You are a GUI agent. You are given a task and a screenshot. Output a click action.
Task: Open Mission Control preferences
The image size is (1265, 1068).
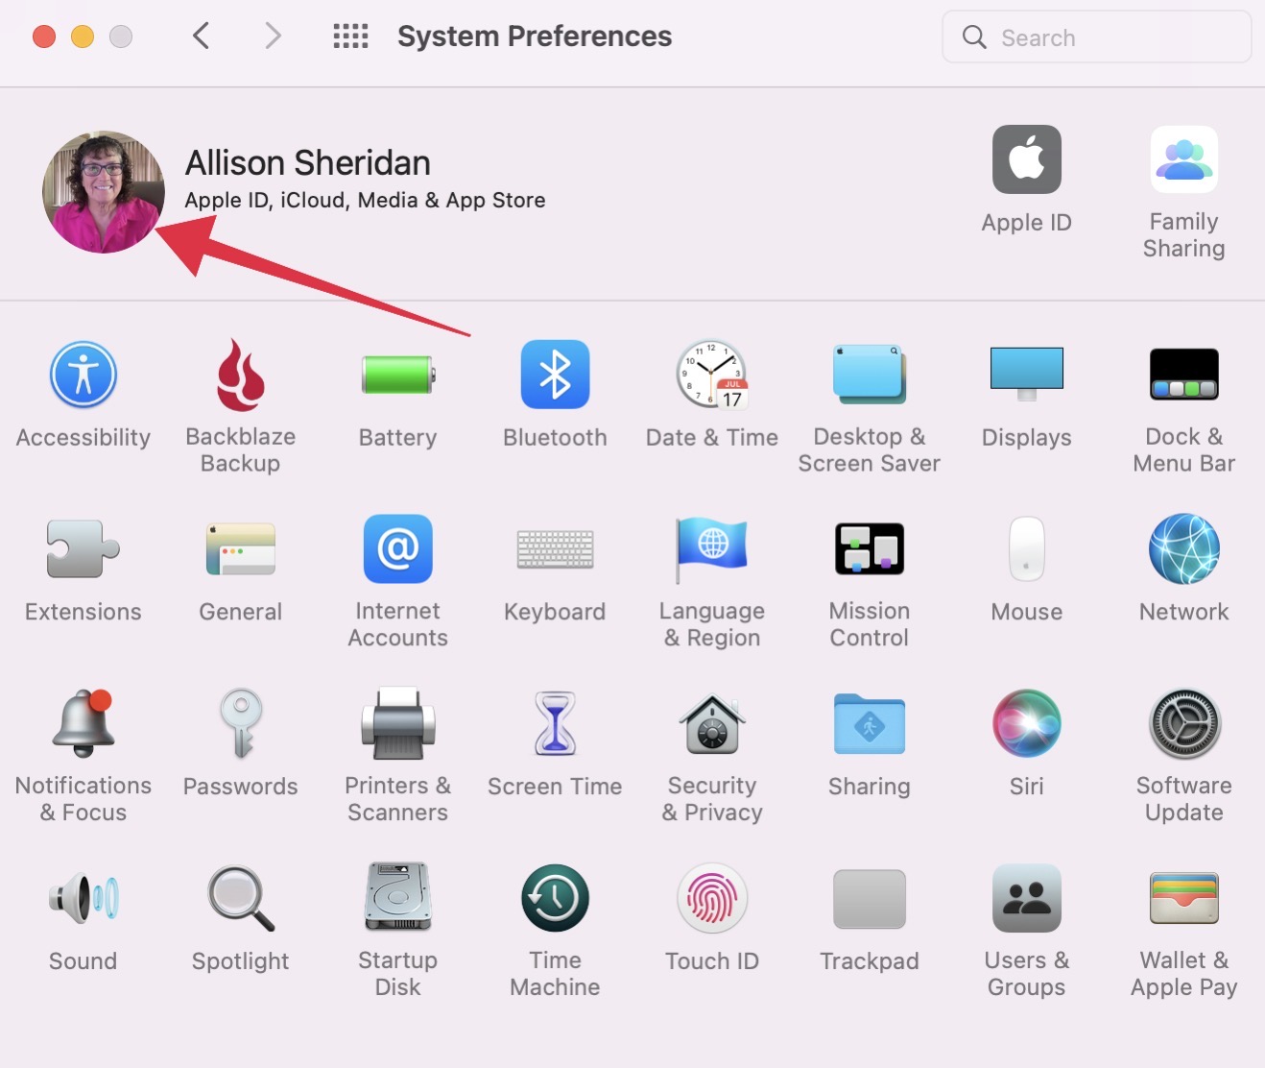pos(869,549)
